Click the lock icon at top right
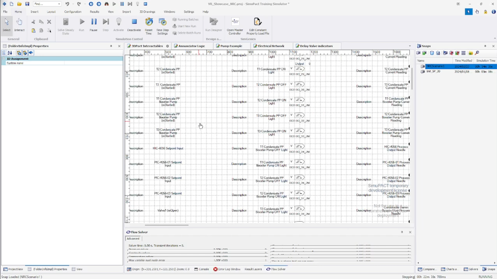497x279 pixels. (x=485, y=12)
